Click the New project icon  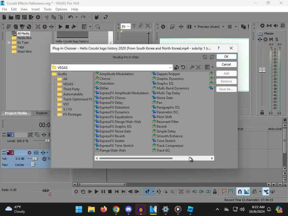tap(4, 17)
